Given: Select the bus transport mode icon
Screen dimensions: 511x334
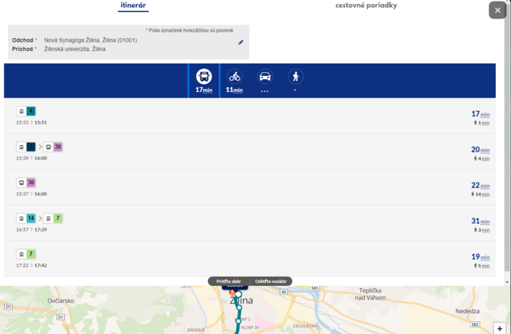Looking at the screenshot, I should click(x=204, y=77).
